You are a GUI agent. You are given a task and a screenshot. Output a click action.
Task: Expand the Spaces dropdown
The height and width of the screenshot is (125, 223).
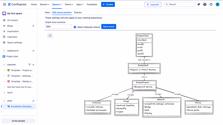57,4
